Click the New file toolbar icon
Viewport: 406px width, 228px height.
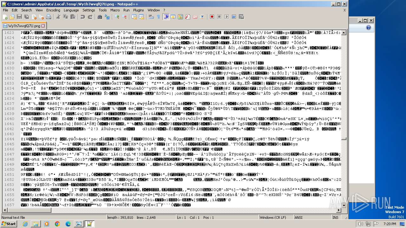pyautogui.click(x=5, y=17)
